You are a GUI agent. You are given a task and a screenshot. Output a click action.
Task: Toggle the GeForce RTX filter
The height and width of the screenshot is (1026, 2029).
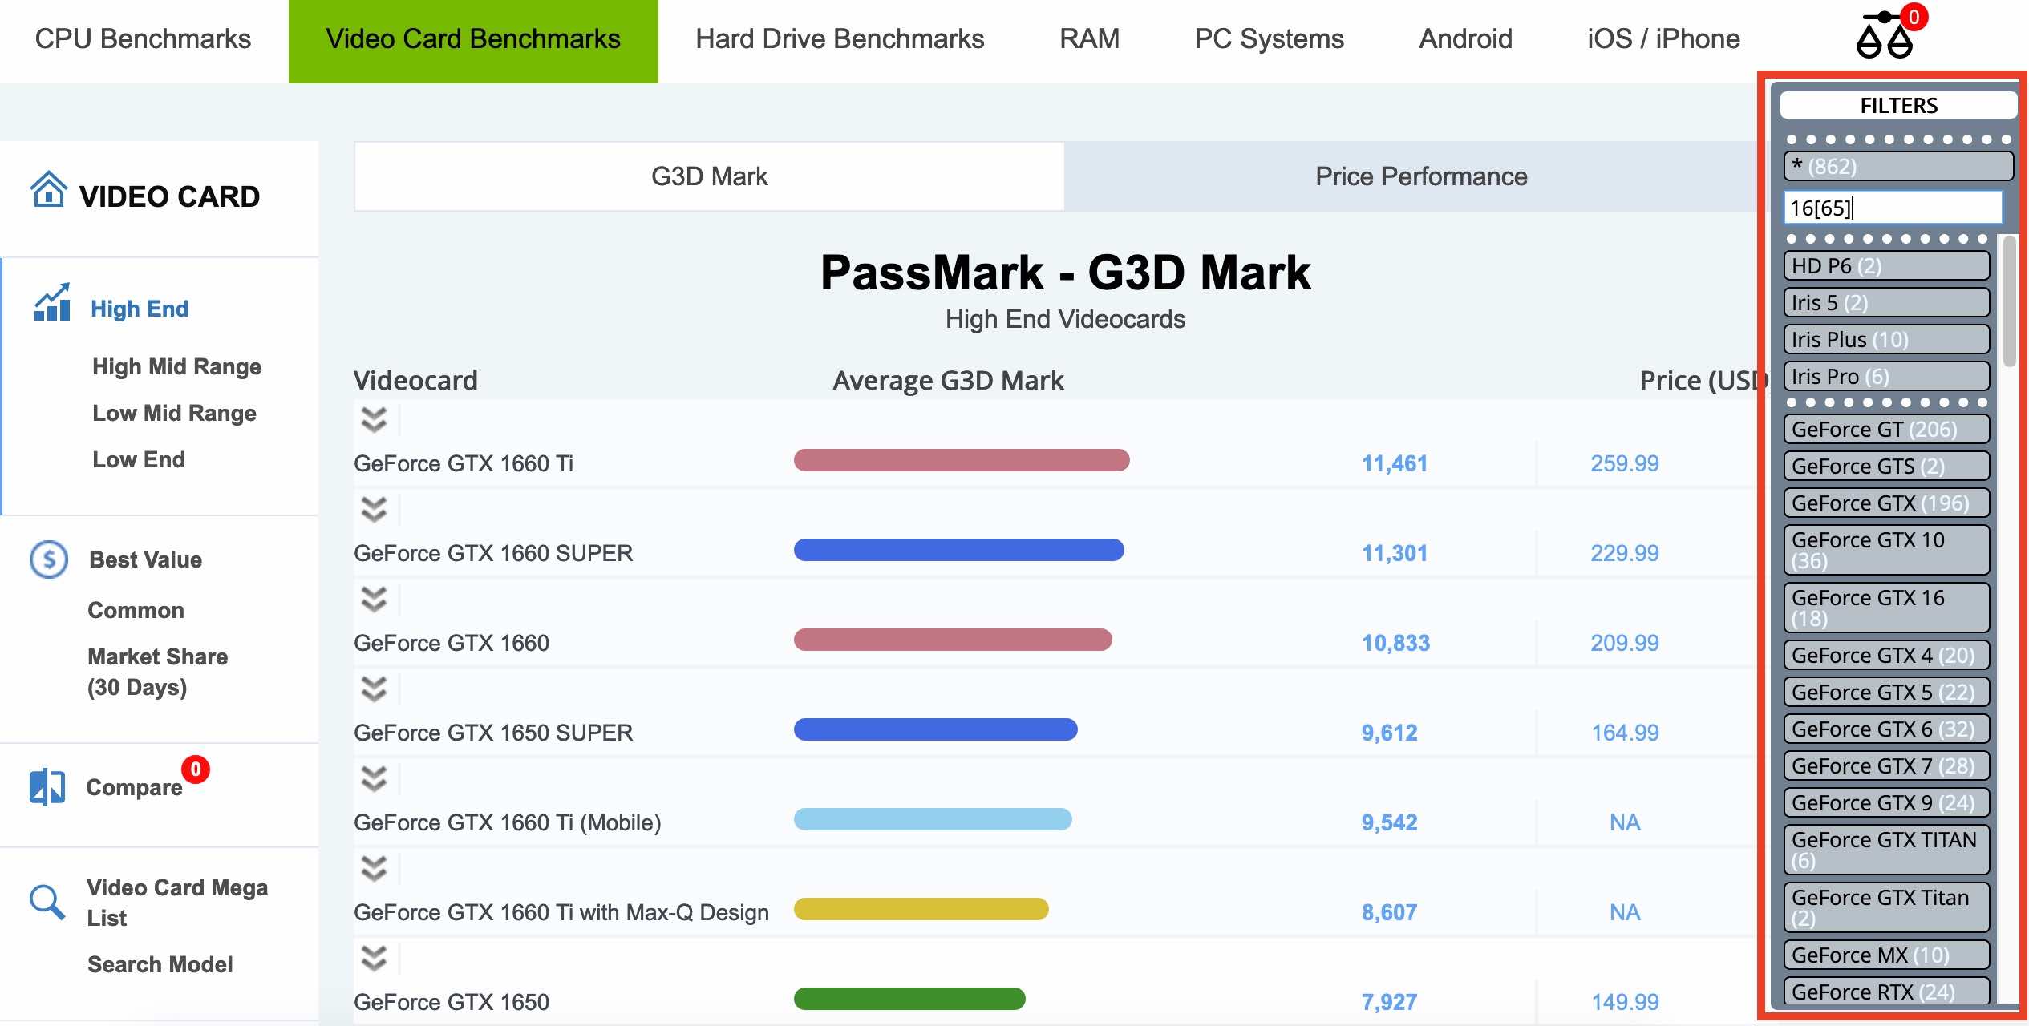(x=1886, y=991)
